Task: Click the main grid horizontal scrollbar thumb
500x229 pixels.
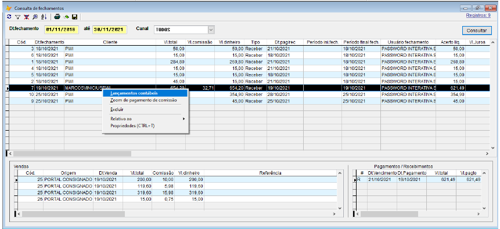Action: 72,153
